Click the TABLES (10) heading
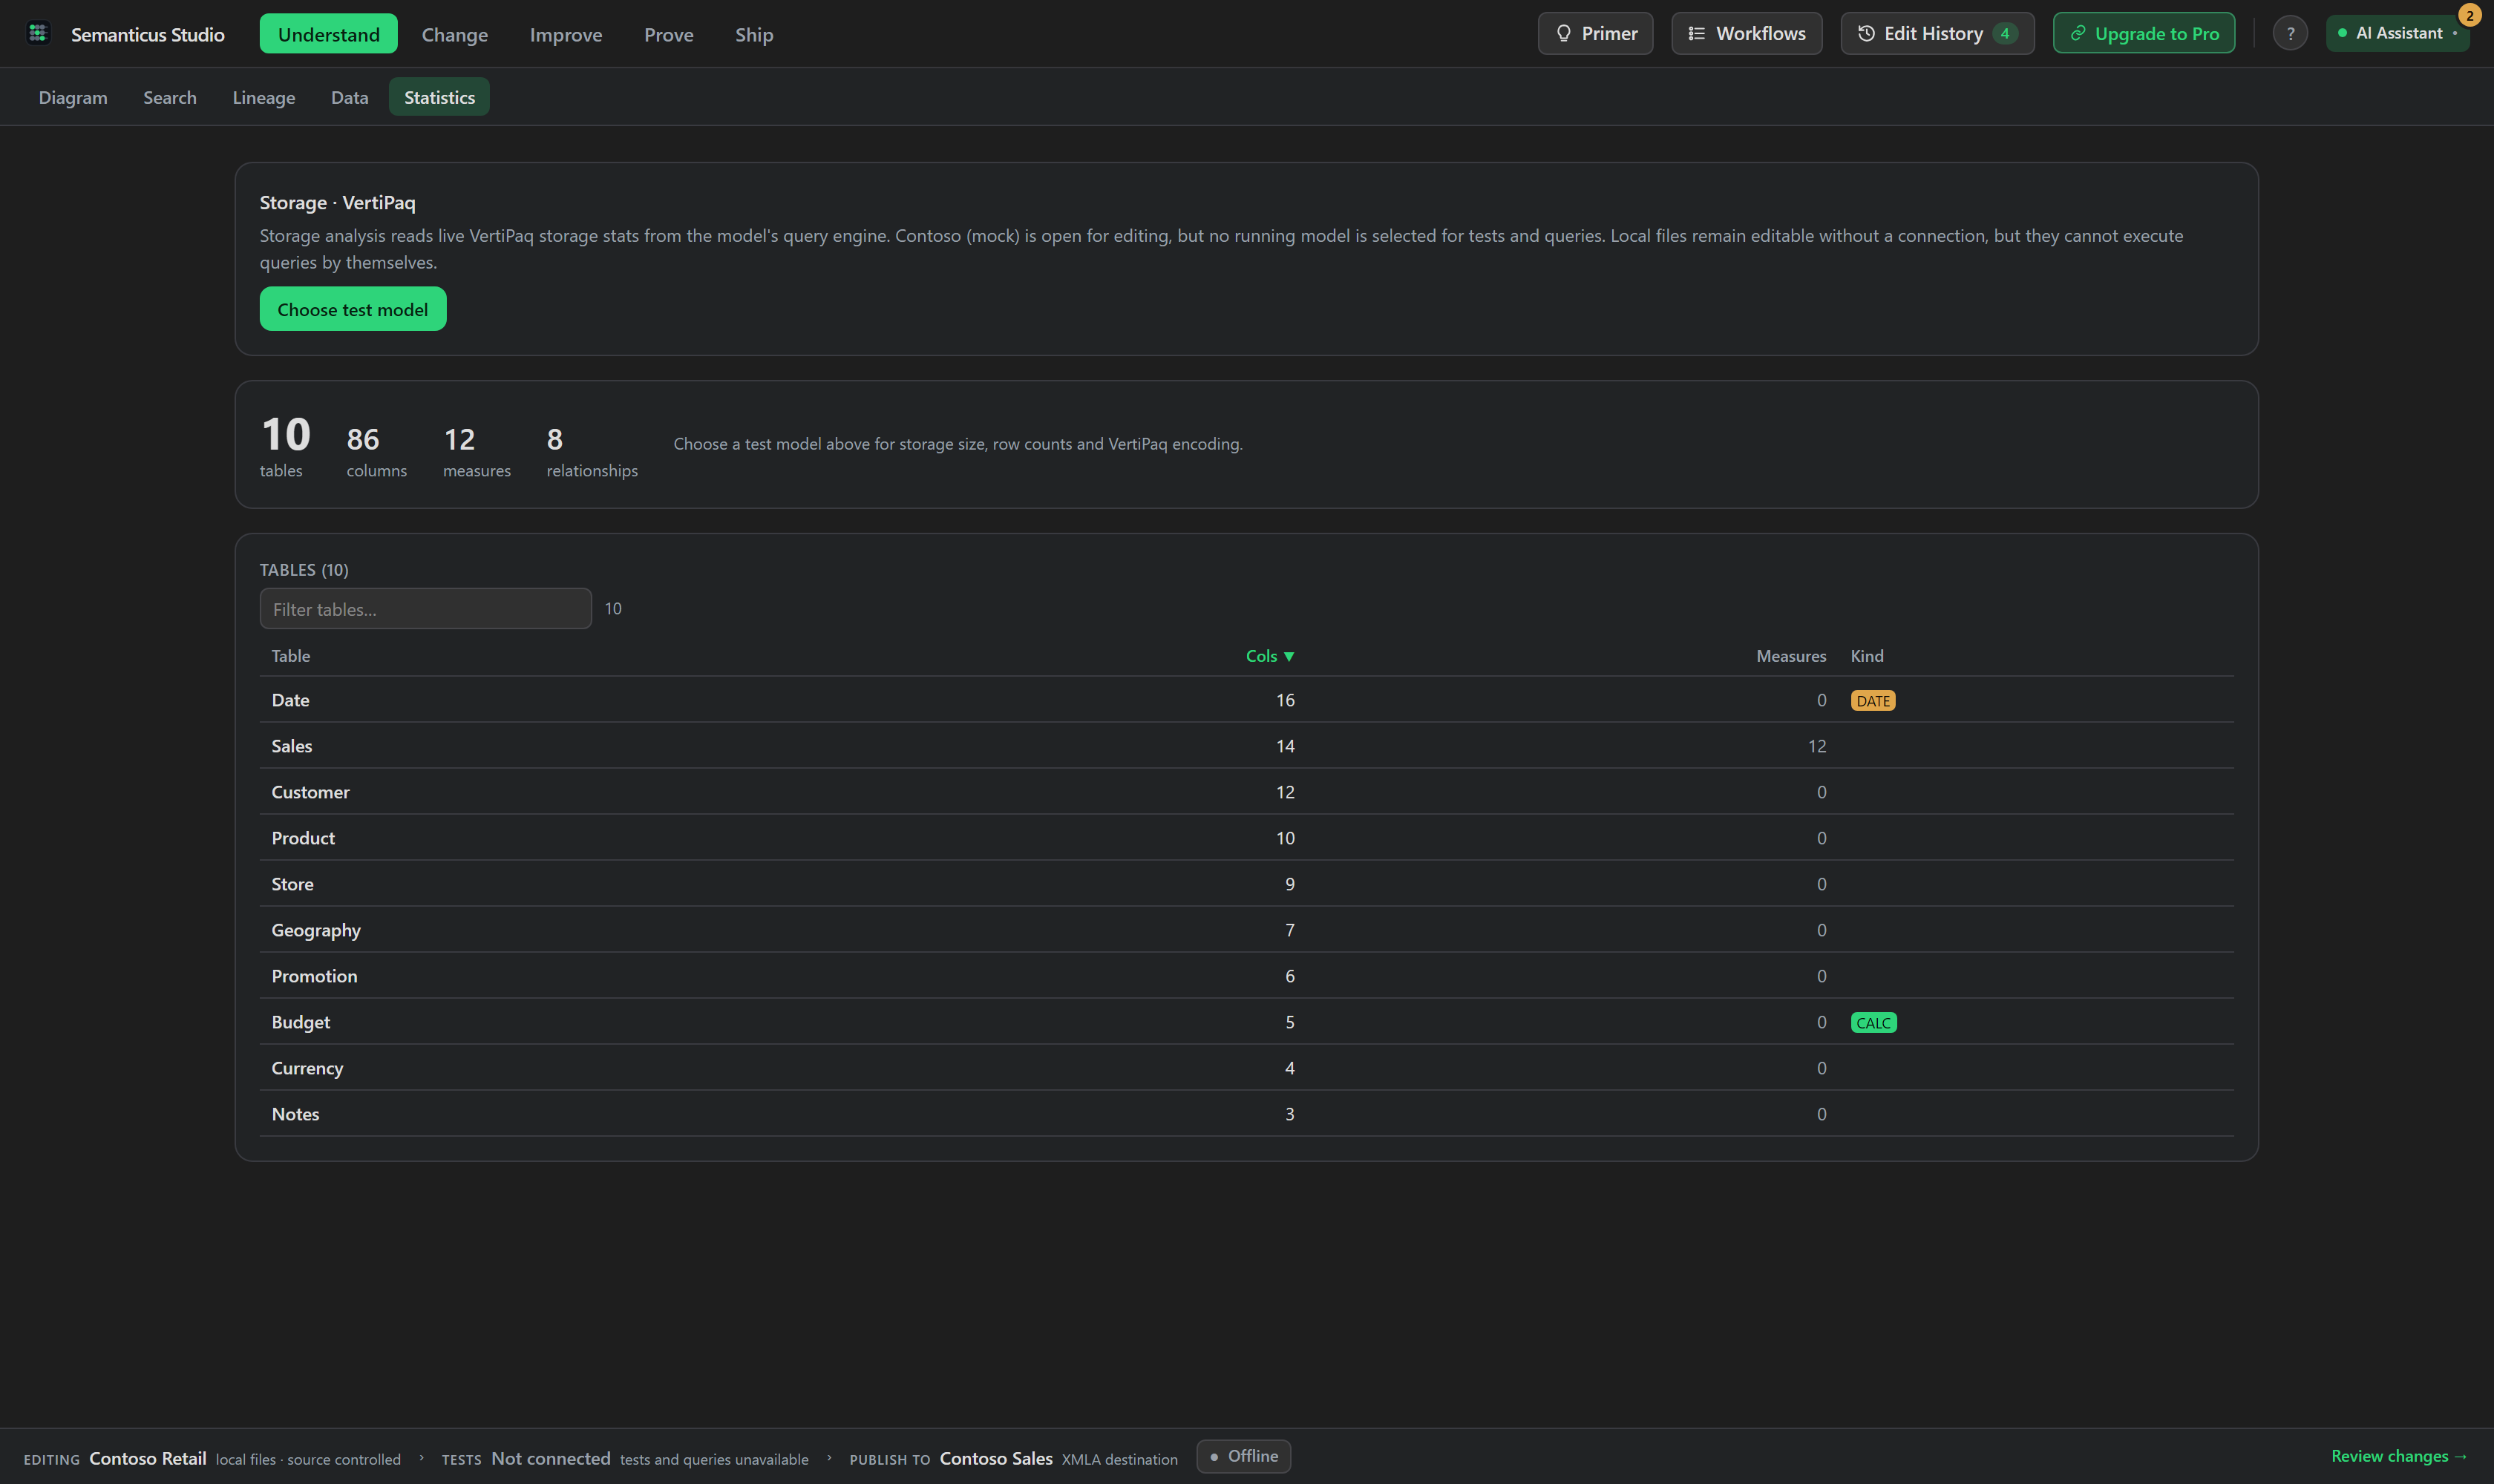Image resolution: width=2494 pixels, height=1484 pixels. pyautogui.click(x=304, y=570)
